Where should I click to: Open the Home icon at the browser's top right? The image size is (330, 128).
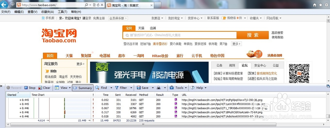315,5
